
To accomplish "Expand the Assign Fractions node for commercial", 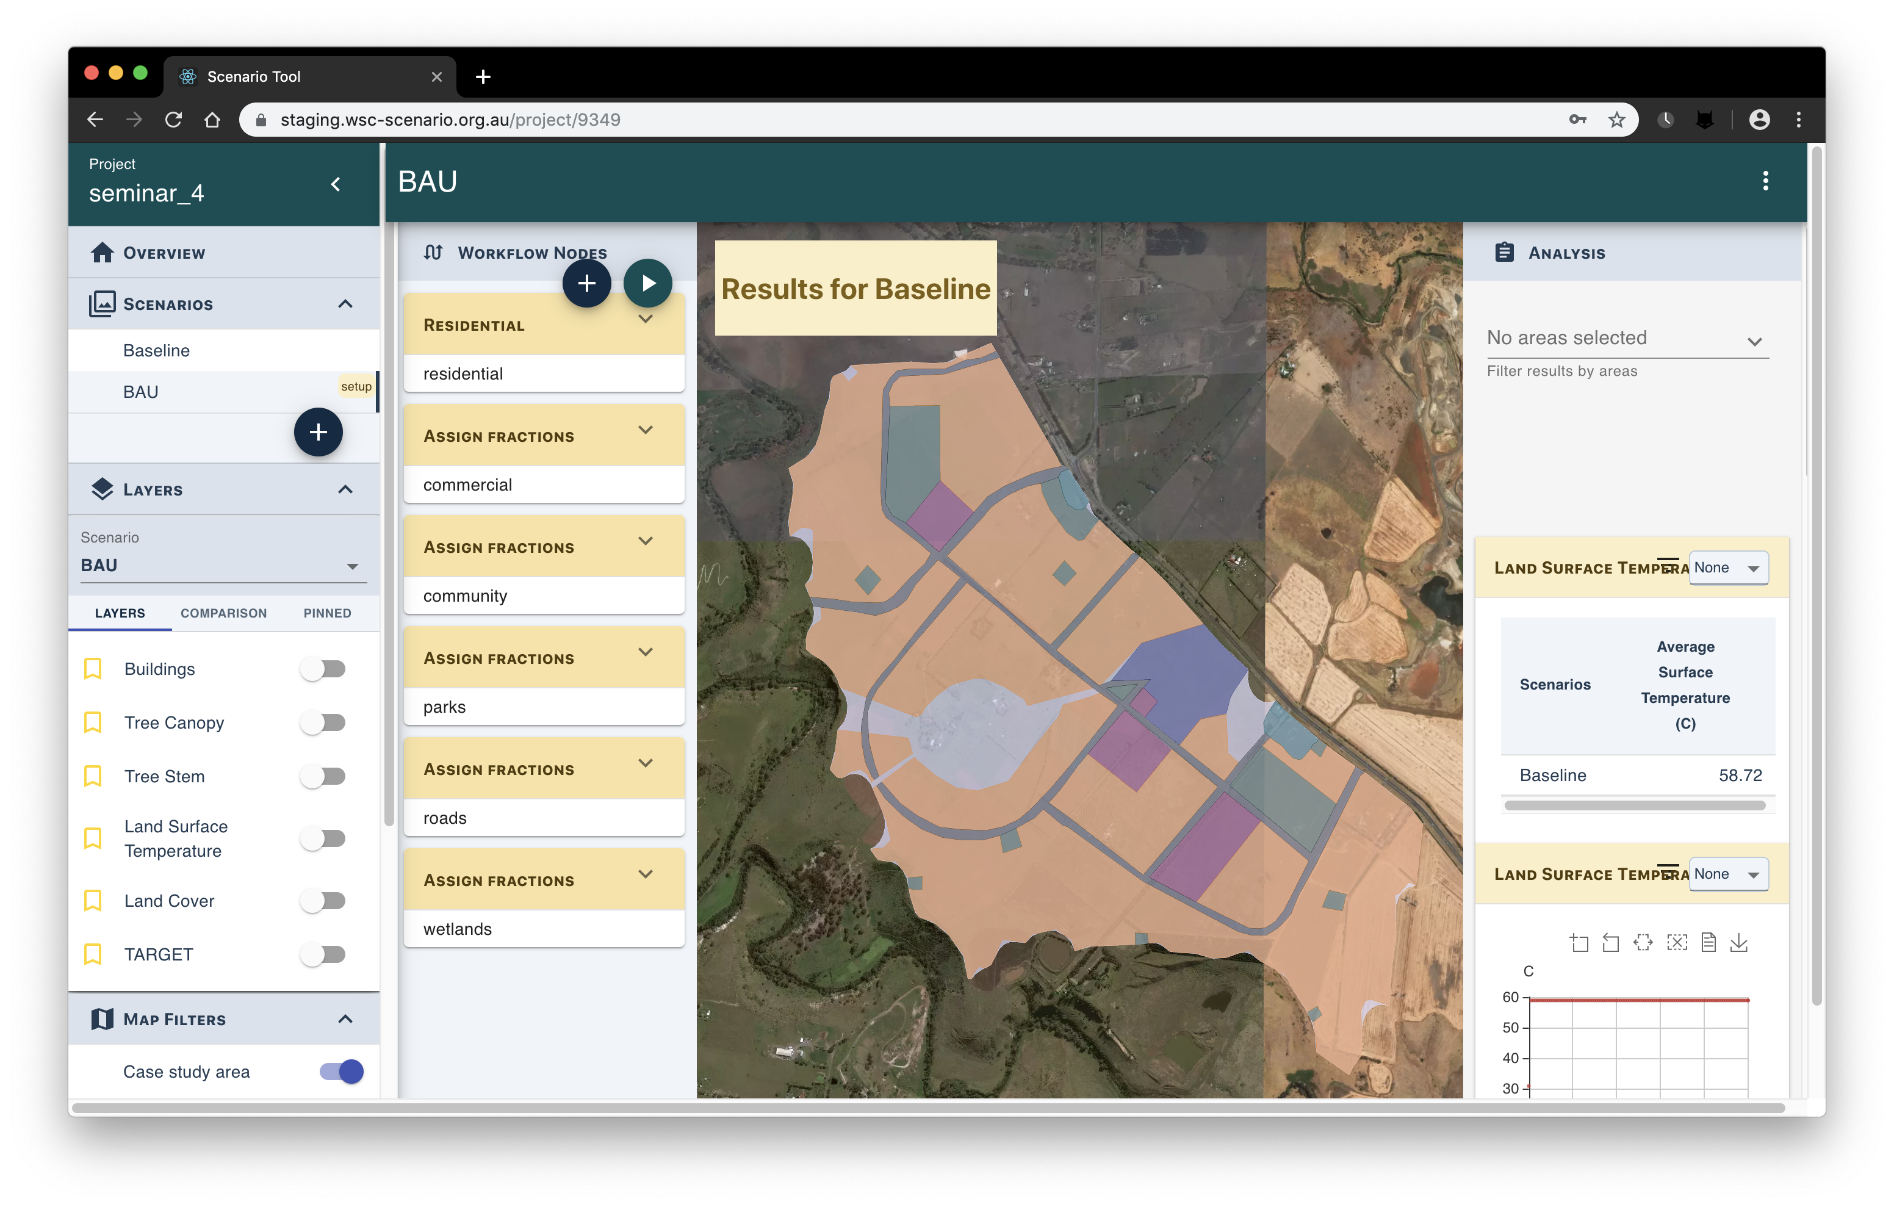I will pyautogui.click(x=646, y=430).
